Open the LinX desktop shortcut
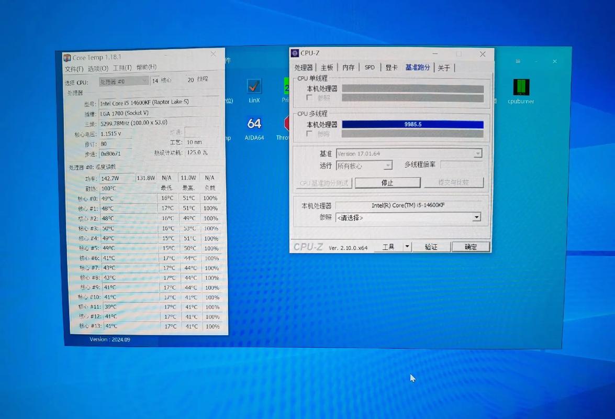The height and width of the screenshot is (419, 615). click(x=254, y=86)
